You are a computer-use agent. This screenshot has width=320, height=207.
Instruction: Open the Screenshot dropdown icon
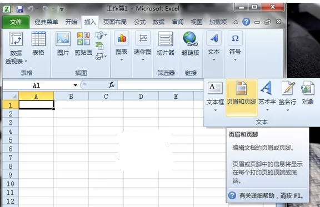[x=101, y=57]
